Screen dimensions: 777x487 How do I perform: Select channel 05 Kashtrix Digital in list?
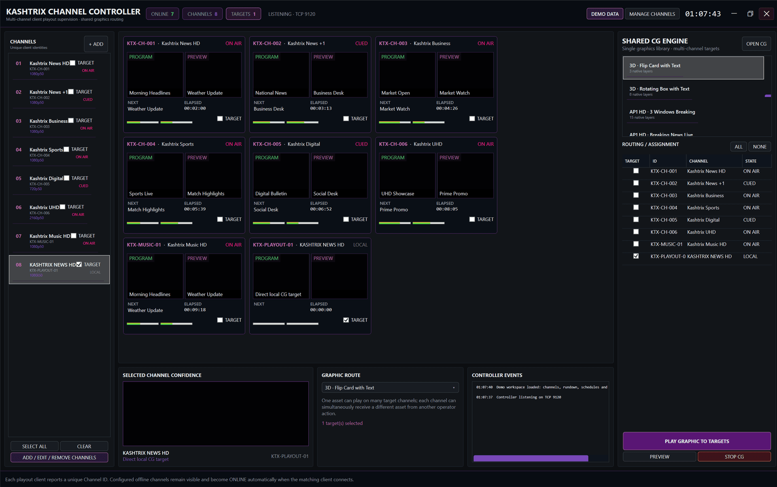[x=59, y=183]
